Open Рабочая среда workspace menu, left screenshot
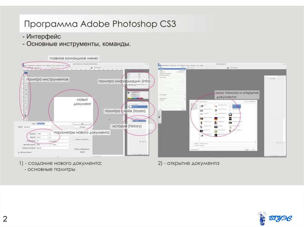The width and height of the screenshot is (304, 227). (97, 68)
